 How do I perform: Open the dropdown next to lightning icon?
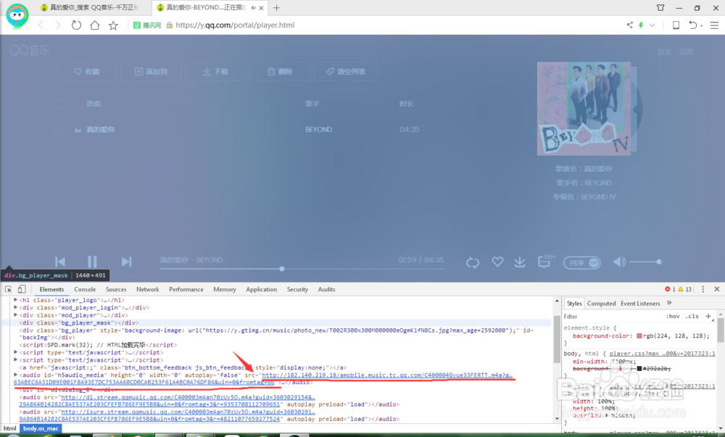[x=652, y=25]
